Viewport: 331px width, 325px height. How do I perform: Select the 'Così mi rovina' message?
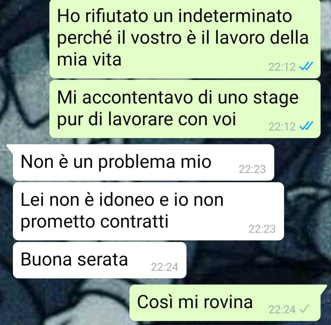click(x=225, y=303)
